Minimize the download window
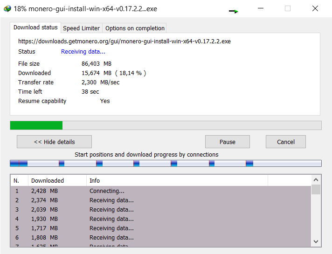 point(261,8)
